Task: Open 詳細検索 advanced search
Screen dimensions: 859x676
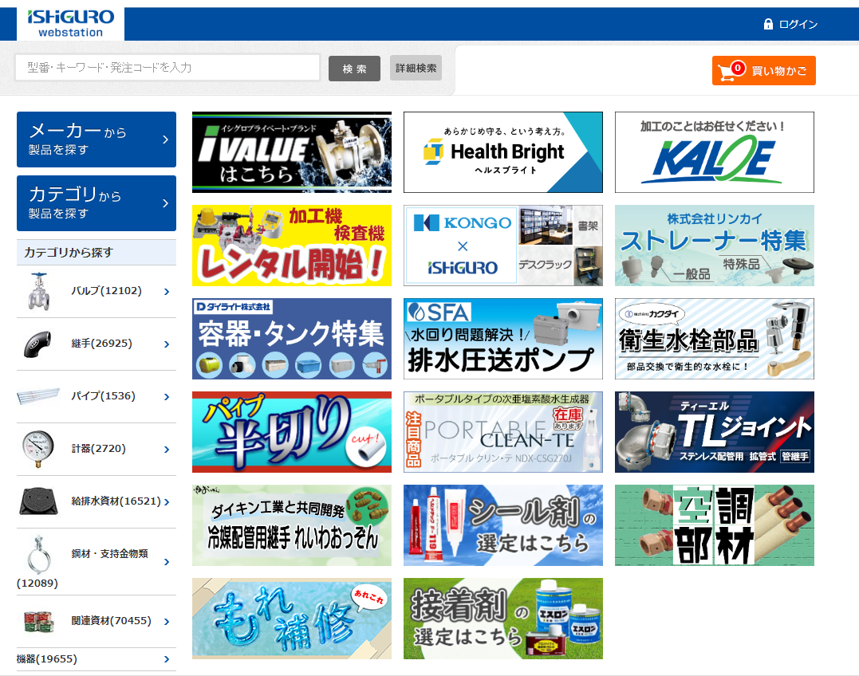Action: (x=416, y=69)
